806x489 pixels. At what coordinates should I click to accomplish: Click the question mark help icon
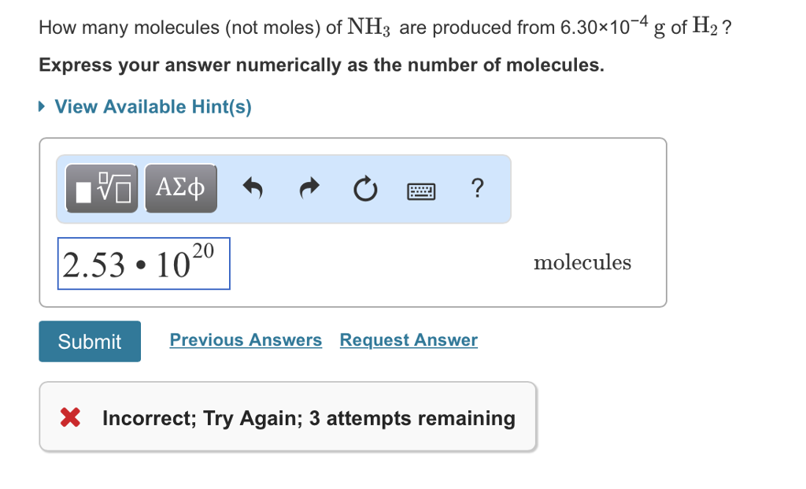(x=477, y=188)
